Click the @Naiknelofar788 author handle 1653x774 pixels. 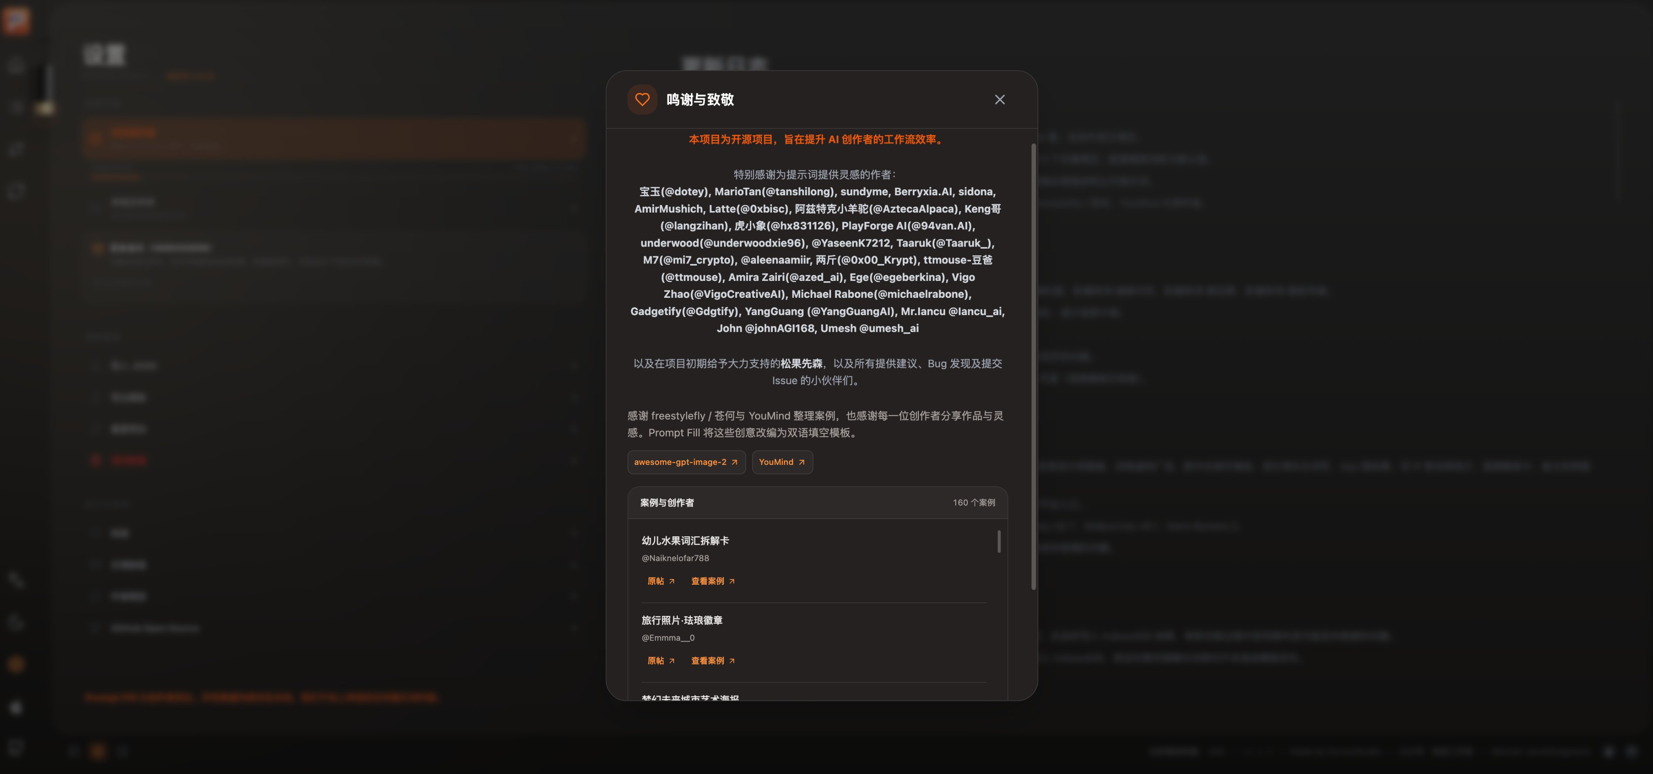[x=675, y=559]
